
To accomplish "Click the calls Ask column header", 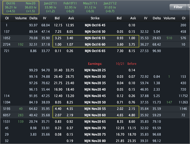I will (x=71, y=18).
